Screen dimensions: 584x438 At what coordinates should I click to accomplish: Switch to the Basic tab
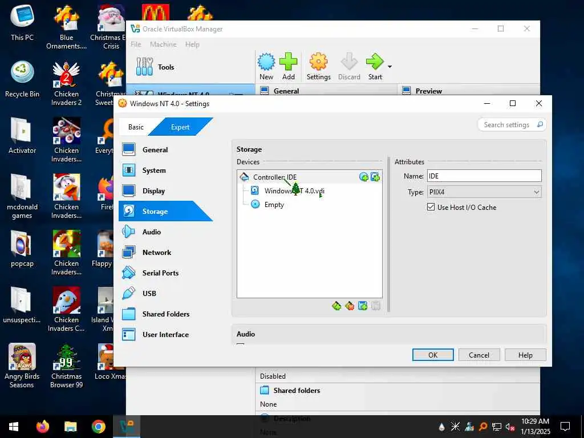pos(136,127)
